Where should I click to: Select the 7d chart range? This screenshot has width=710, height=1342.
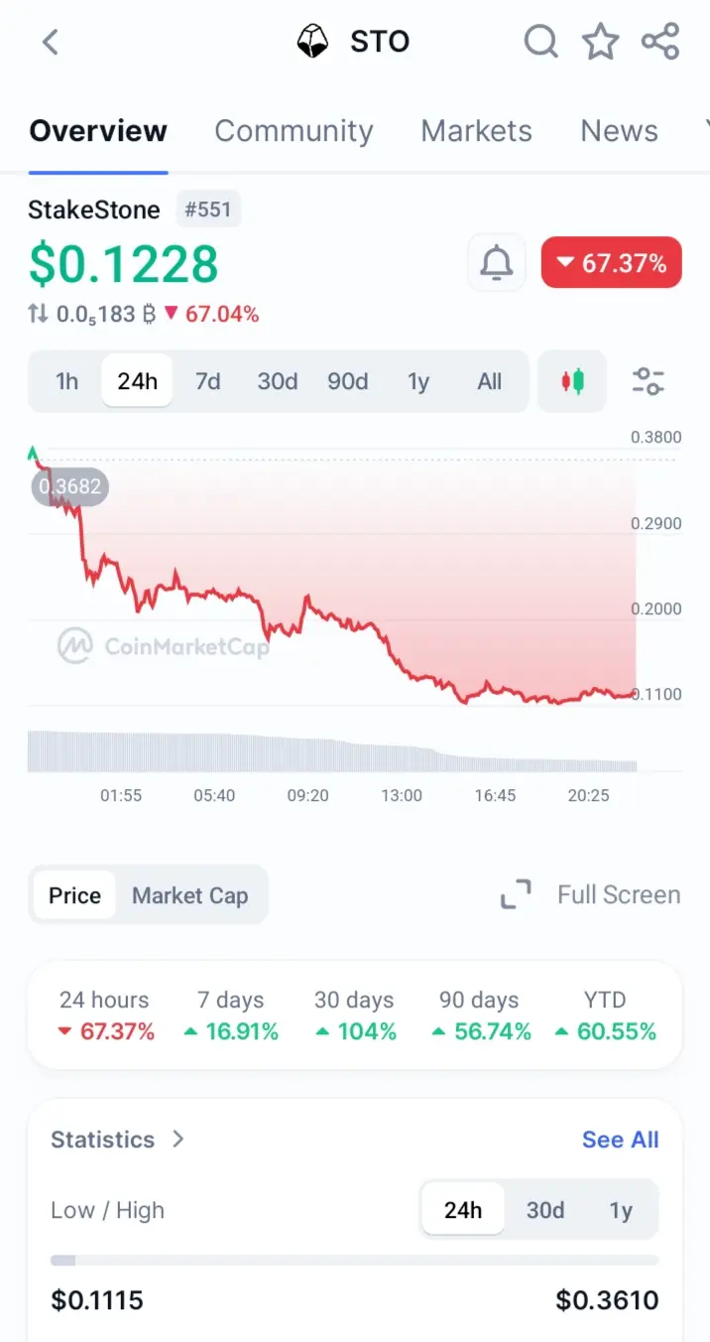point(207,381)
